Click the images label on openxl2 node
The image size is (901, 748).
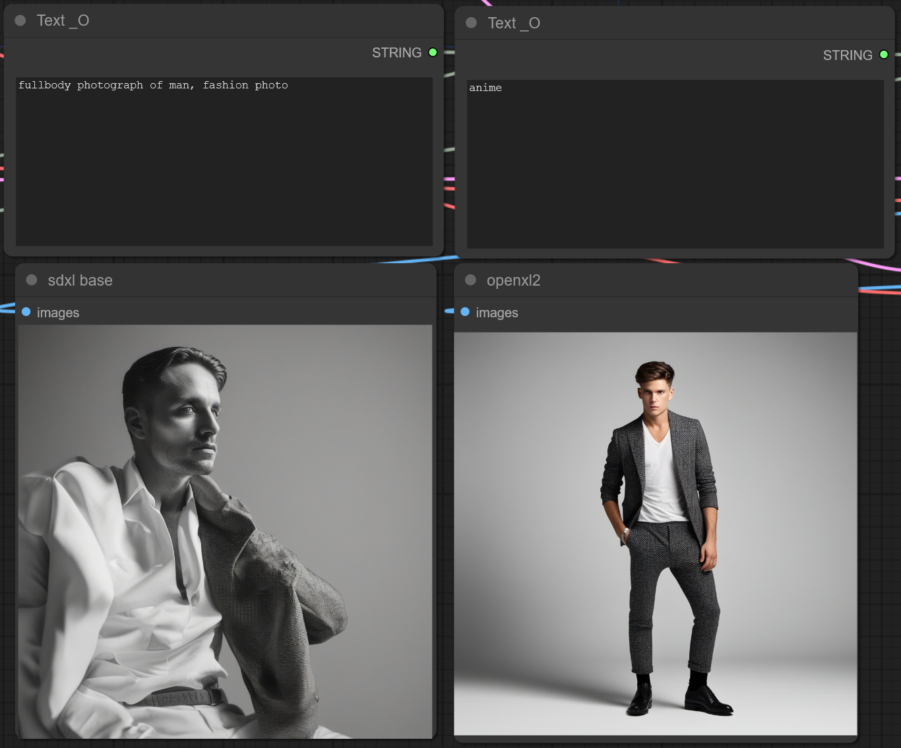(497, 313)
